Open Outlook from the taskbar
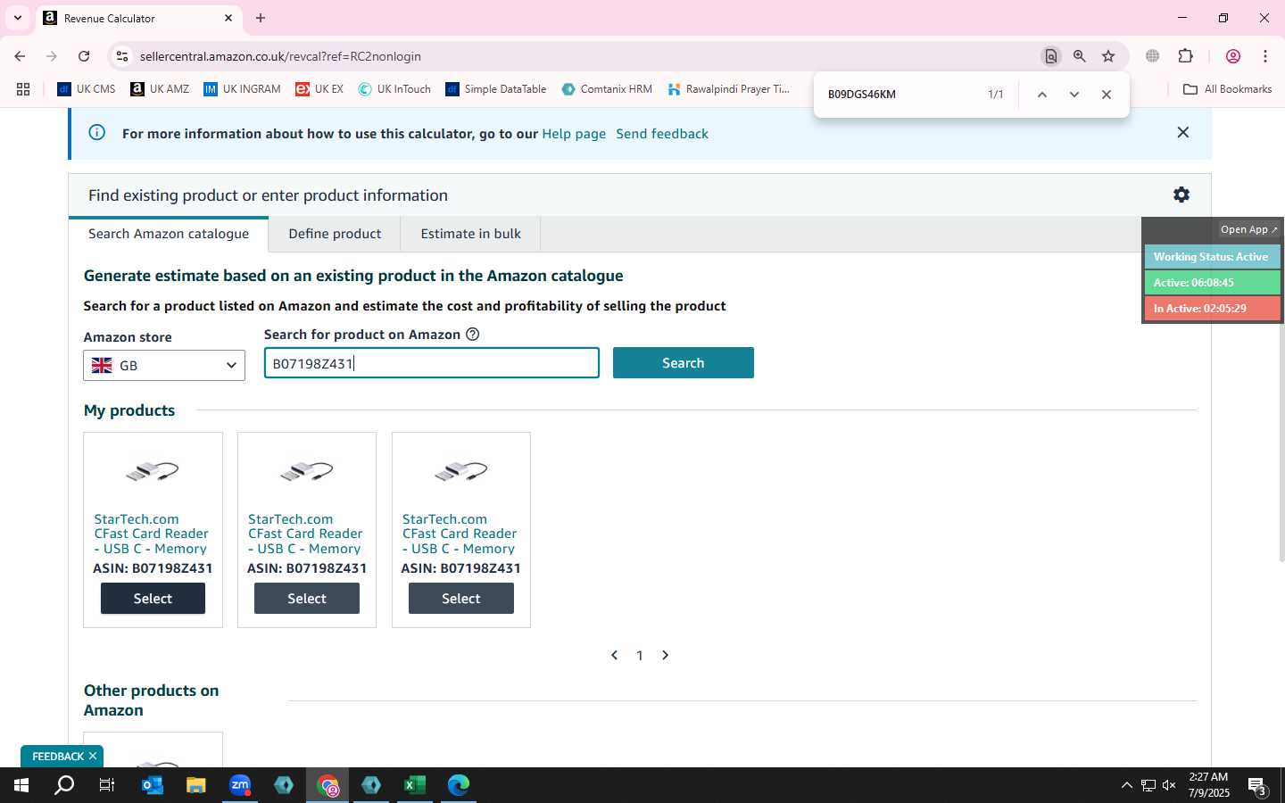 tap(153, 785)
